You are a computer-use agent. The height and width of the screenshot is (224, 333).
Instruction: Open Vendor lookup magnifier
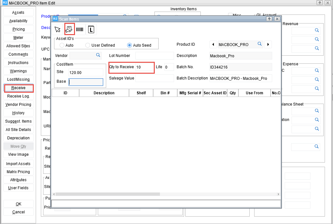[x=98, y=55]
